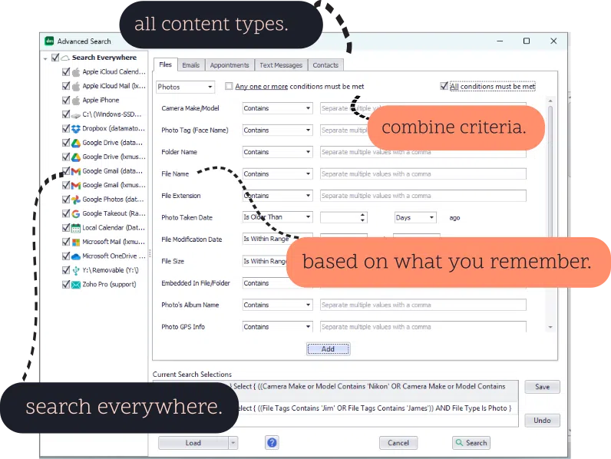Click the Folder Name value input field
611x459 pixels.
(423, 152)
